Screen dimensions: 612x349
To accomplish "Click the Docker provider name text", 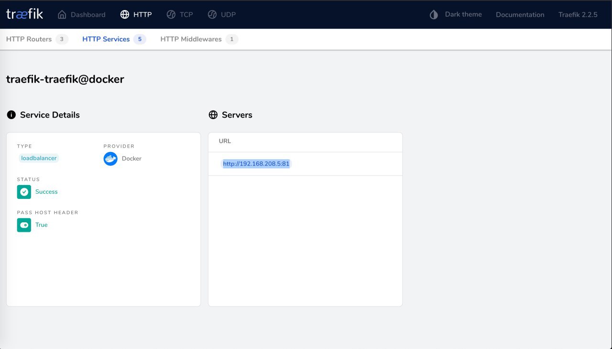I will pos(131,159).
